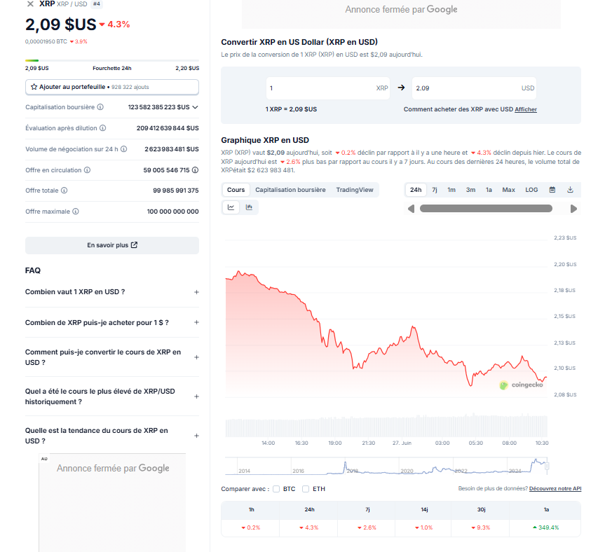Click the historical mini-chart range selector handle

click(x=547, y=466)
